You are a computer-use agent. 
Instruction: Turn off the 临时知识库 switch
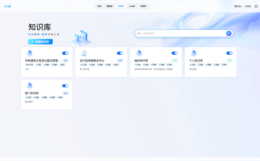tap(175, 53)
